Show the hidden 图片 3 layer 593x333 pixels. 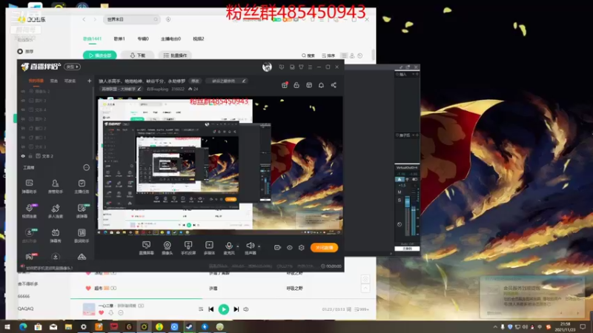pyautogui.click(x=23, y=101)
